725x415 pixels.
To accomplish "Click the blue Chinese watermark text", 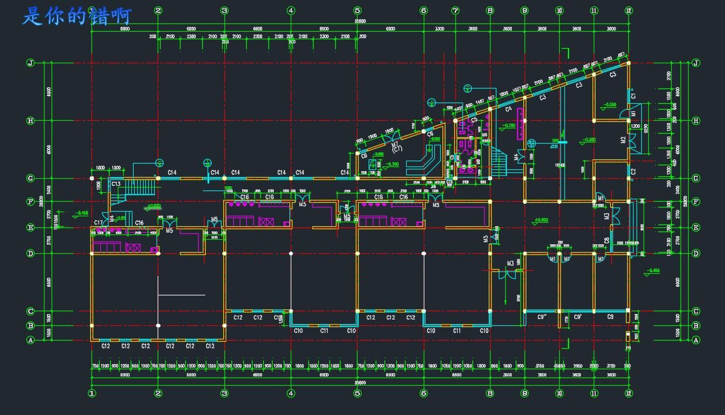I will (x=77, y=16).
